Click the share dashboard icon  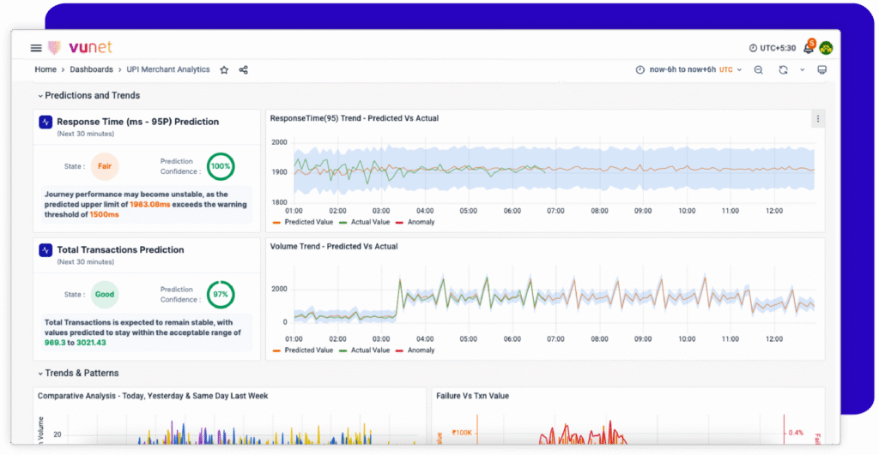tap(244, 70)
